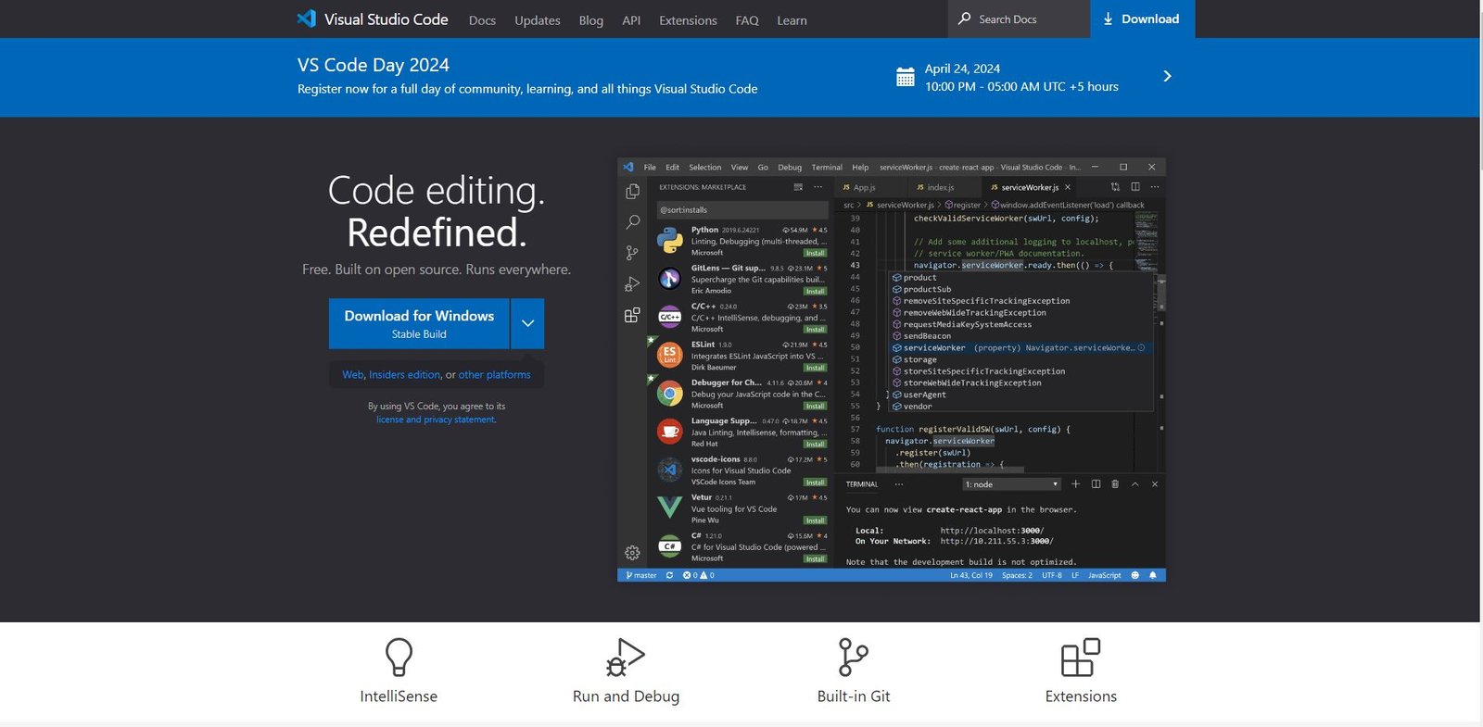This screenshot has height=727, width=1483.
Task: Open the Docs page in top navigation
Action: pos(482,20)
